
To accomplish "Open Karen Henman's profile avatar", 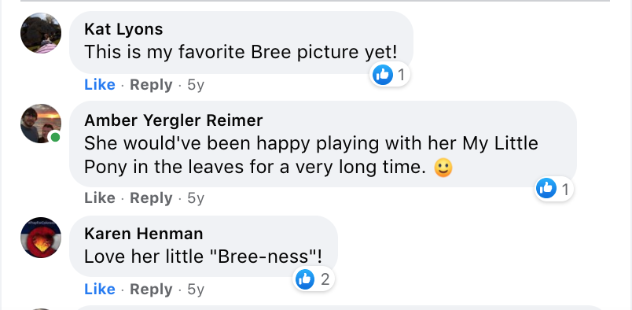I will (x=41, y=238).
